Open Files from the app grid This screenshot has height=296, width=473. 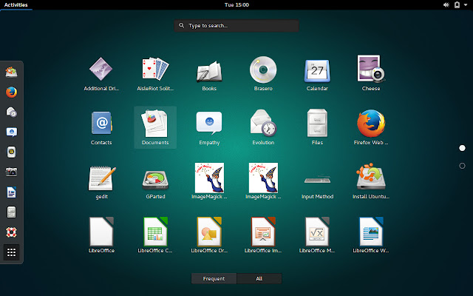317,127
